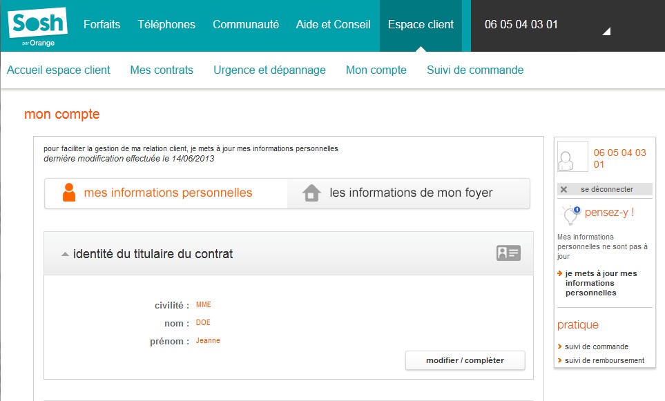Open the contact card icon beside identité du titulaire

pyautogui.click(x=508, y=253)
